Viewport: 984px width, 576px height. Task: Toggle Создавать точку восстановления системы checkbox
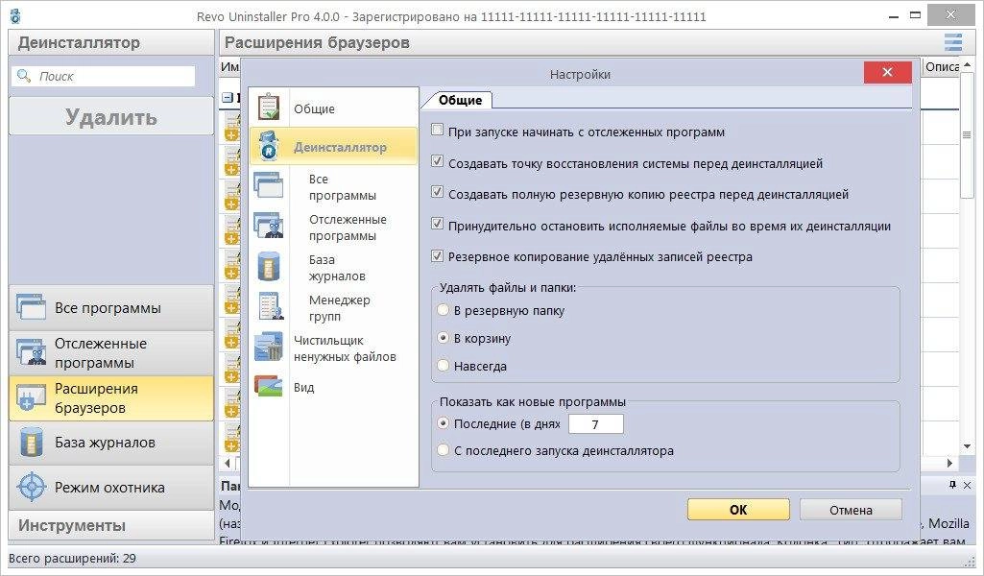pyautogui.click(x=438, y=162)
